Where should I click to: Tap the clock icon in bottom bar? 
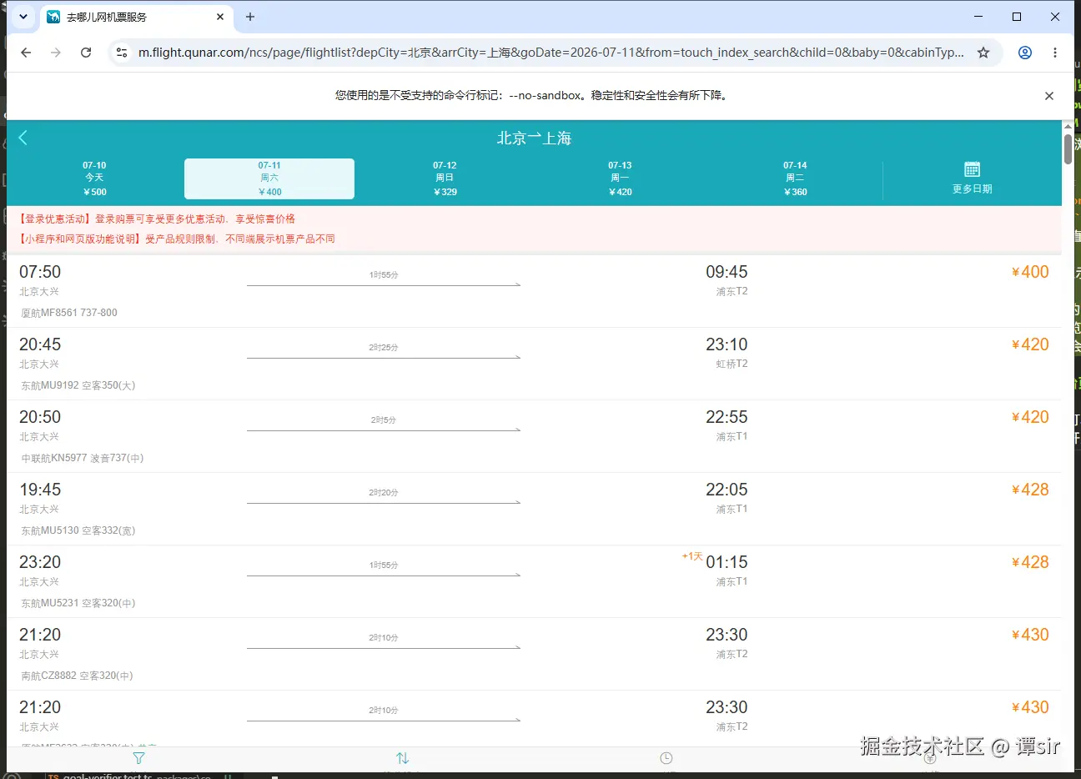point(666,758)
